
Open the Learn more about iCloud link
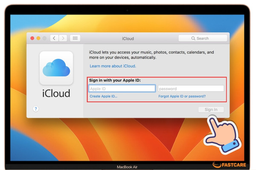point(113,66)
